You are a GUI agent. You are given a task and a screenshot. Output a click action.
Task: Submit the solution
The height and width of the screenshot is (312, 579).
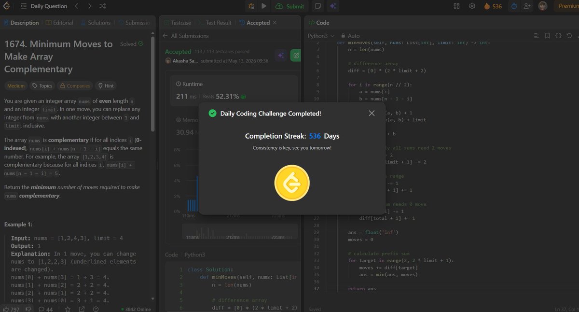tap(290, 6)
